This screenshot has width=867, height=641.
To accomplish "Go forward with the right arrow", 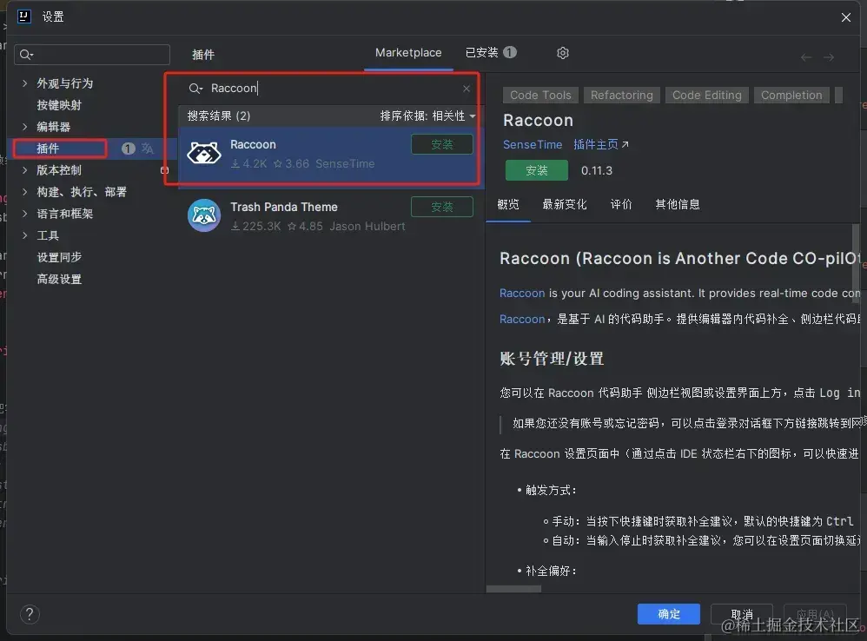I will 828,57.
